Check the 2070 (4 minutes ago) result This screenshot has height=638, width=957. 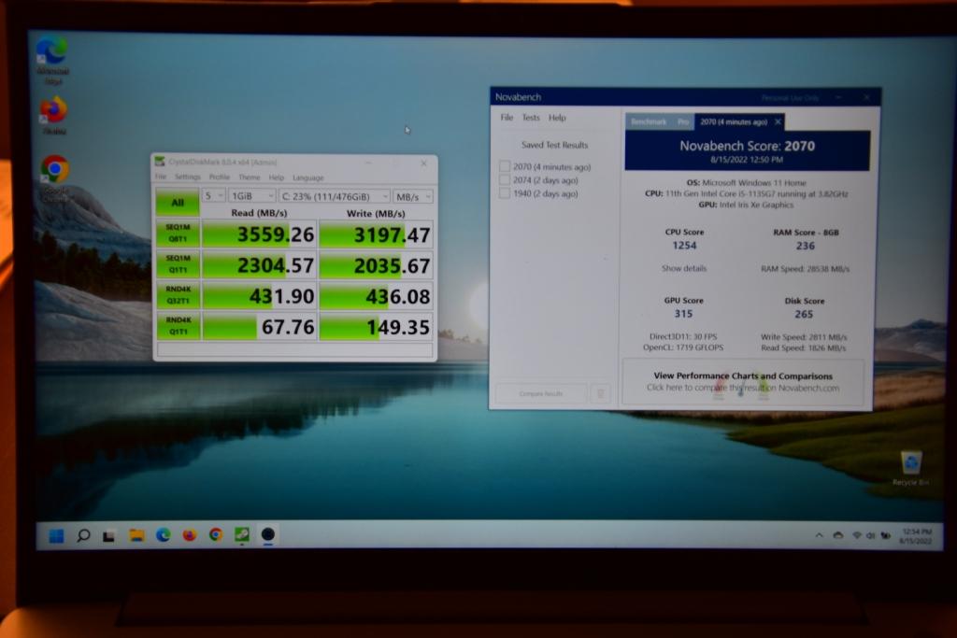point(505,166)
